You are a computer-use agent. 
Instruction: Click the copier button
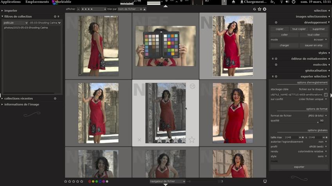click(x=280, y=29)
